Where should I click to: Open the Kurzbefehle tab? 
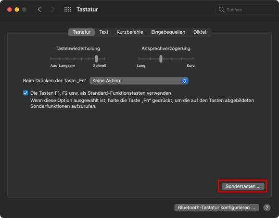click(130, 32)
